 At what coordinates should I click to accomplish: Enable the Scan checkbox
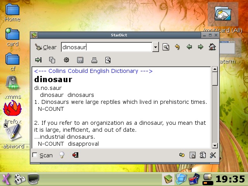[35, 155]
